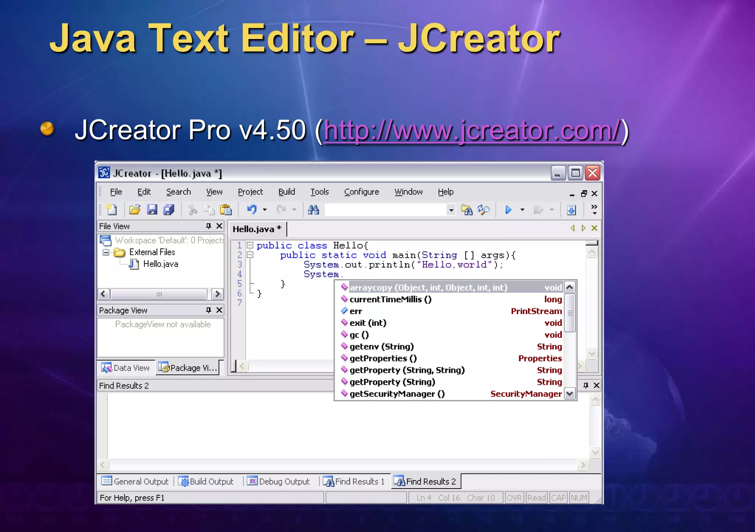Click the New File toolbar icon
The image size is (755, 532).
tap(111, 210)
